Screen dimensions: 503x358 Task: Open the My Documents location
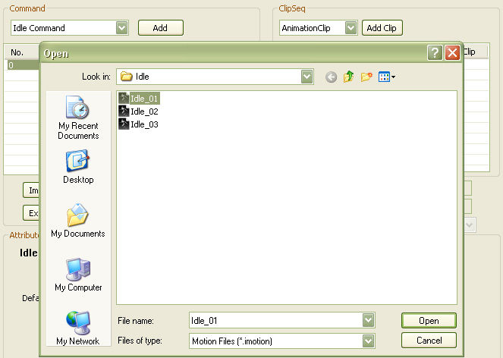click(78, 221)
